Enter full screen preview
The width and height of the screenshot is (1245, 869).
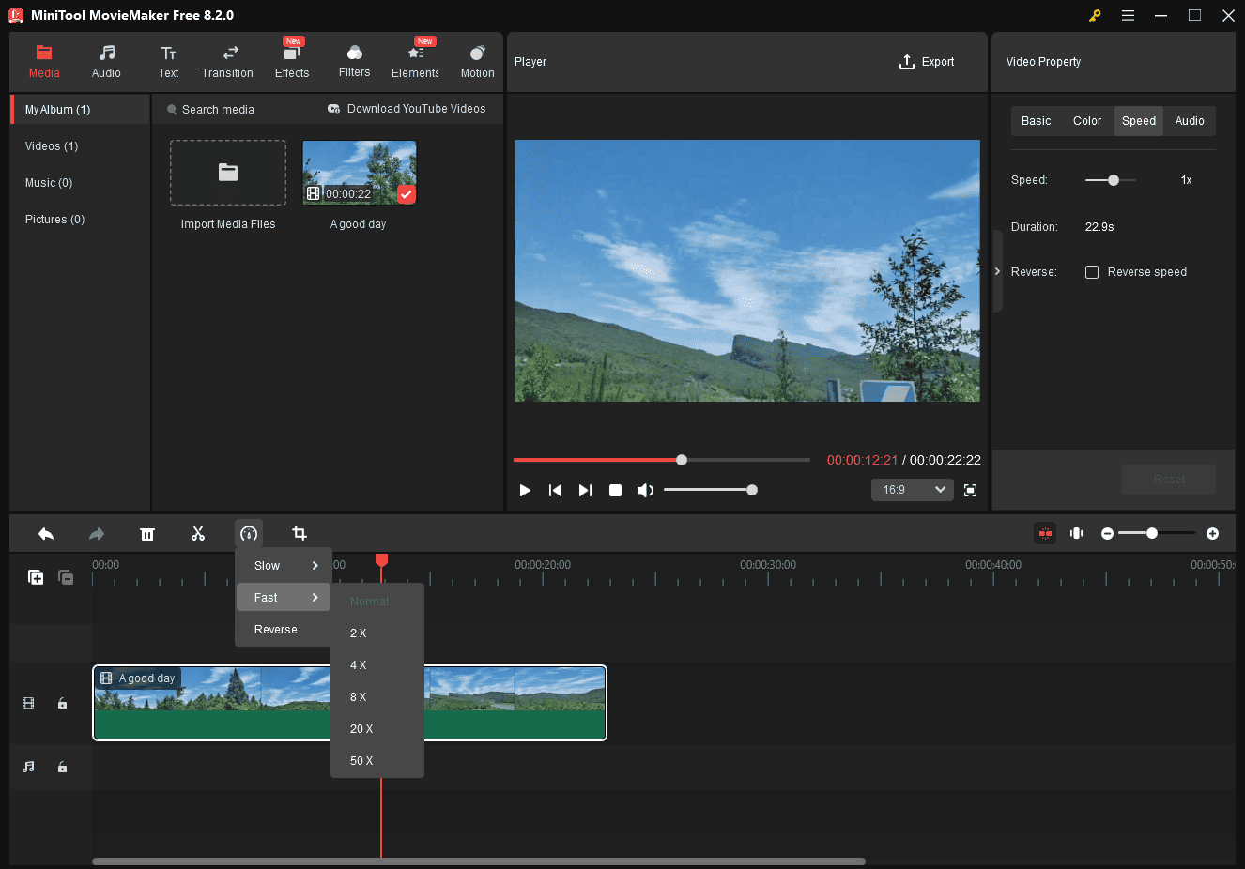click(970, 490)
